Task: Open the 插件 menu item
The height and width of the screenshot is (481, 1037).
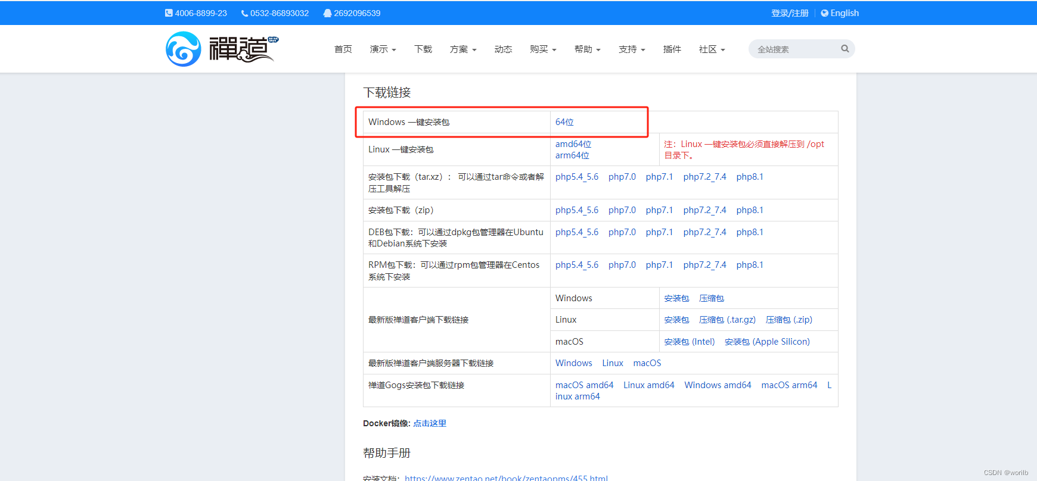Action: [672, 49]
